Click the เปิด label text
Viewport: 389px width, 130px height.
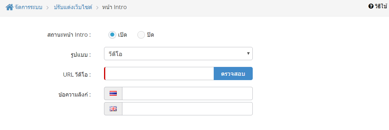tap(122, 35)
